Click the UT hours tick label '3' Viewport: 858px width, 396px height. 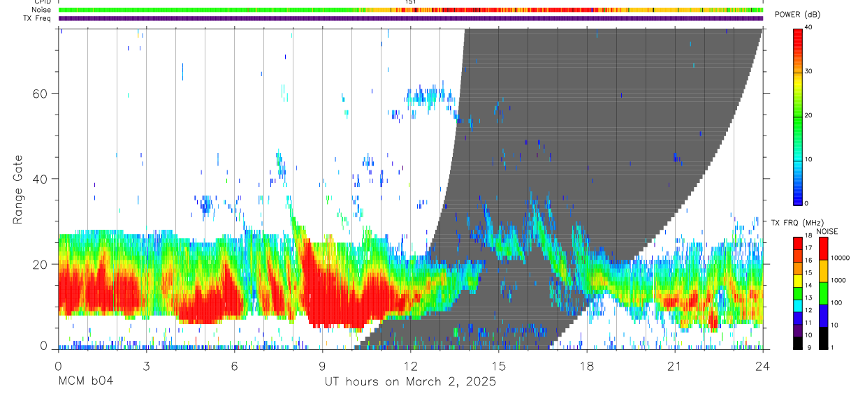click(x=146, y=365)
